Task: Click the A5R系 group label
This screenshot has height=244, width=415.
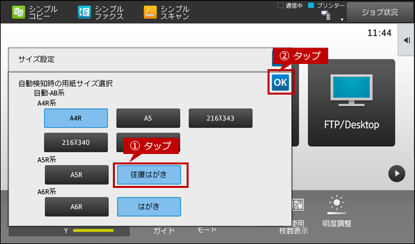Action: tap(46, 160)
